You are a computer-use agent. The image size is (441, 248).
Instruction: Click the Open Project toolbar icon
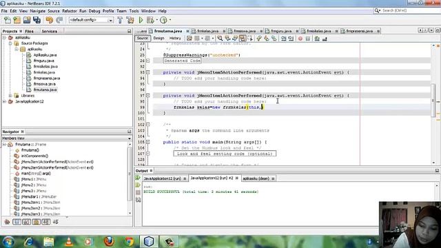pyautogui.click(x=27, y=20)
